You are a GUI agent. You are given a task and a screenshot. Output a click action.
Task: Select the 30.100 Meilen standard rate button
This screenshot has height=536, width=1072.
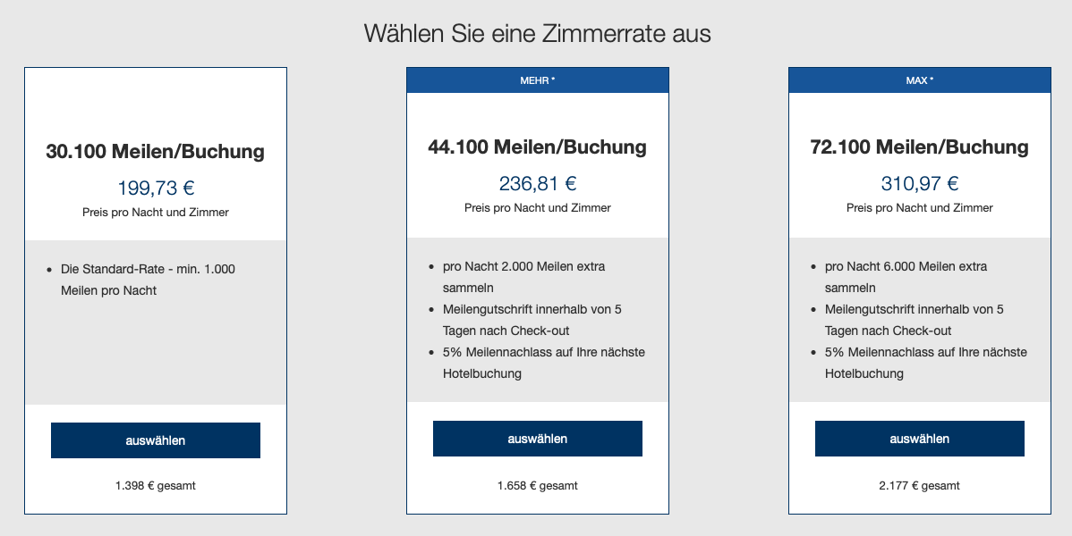click(x=155, y=440)
